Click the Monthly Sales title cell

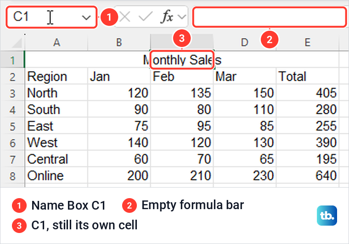(182, 60)
